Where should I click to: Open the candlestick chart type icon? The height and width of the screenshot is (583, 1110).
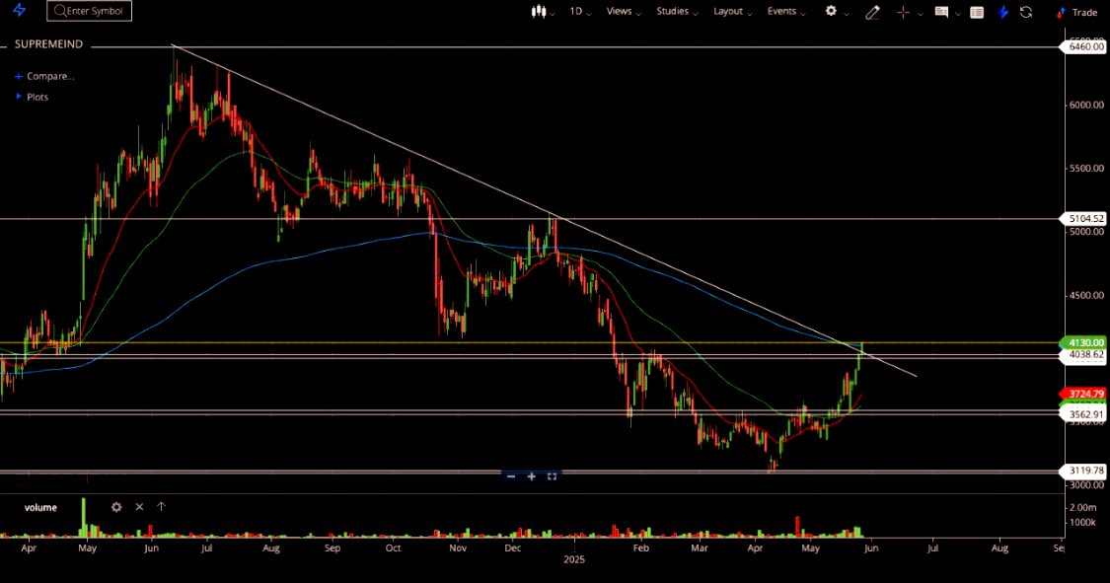point(539,11)
